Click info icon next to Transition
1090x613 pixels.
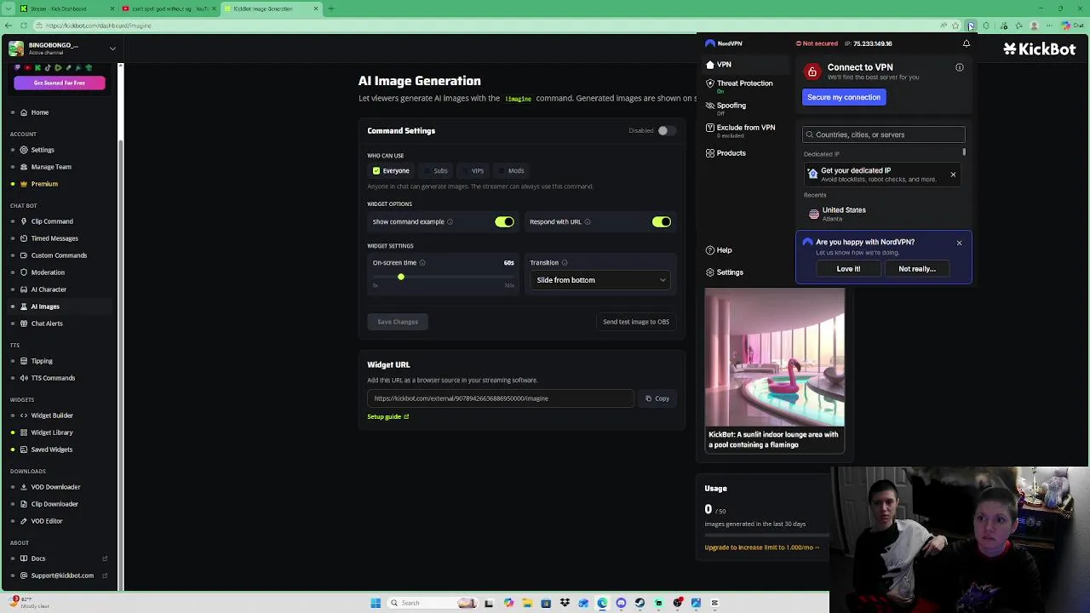point(565,263)
